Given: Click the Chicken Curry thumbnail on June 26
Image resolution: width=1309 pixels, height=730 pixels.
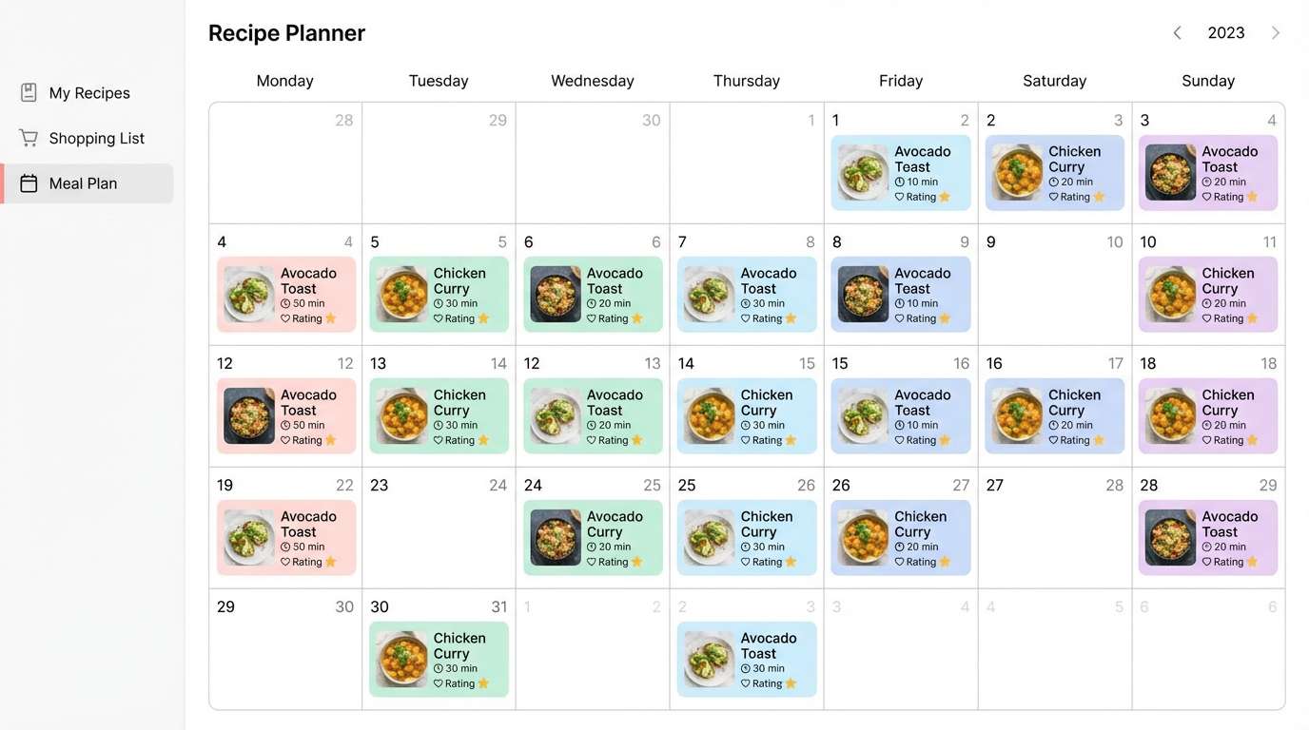Looking at the screenshot, I should coord(862,538).
